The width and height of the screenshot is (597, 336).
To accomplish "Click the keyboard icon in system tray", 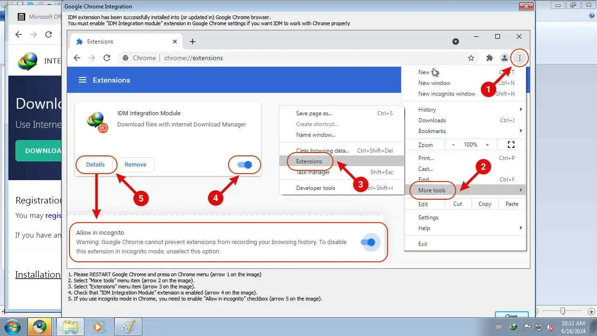I will [499, 327].
